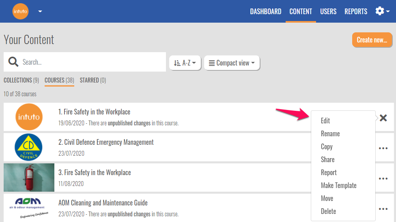Select Edit from the context menu
This screenshot has height=222, width=396.
(325, 121)
